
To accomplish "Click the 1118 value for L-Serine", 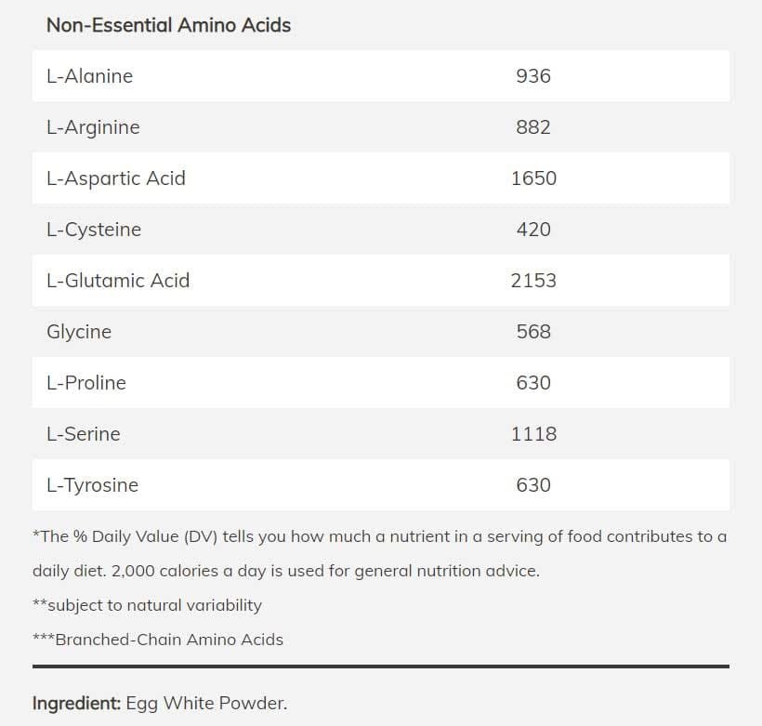I will point(533,434).
